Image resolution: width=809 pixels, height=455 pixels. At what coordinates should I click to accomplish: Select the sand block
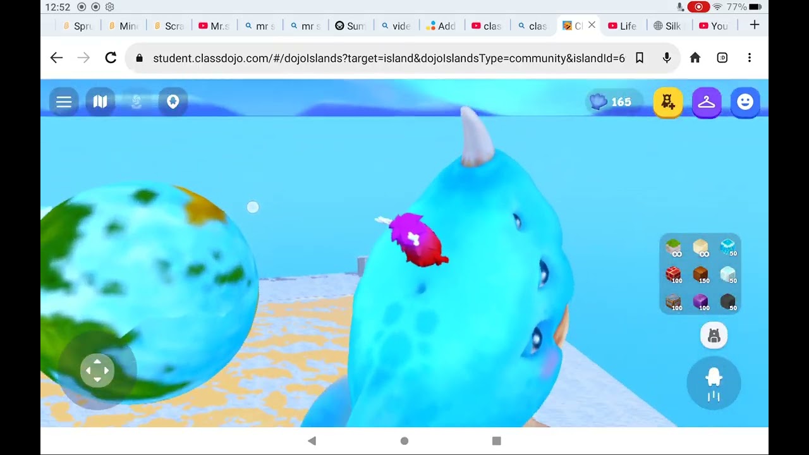click(701, 248)
